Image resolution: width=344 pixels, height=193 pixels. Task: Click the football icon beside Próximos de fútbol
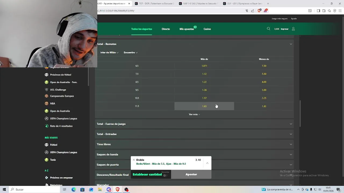coord(46,75)
